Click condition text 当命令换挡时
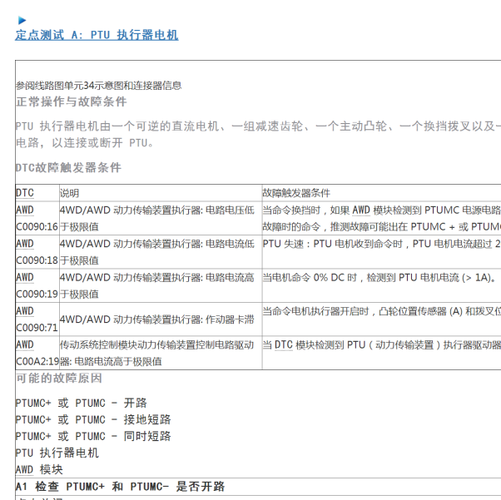Image resolution: width=501 pixels, height=500 pixels. pos(381,218)
